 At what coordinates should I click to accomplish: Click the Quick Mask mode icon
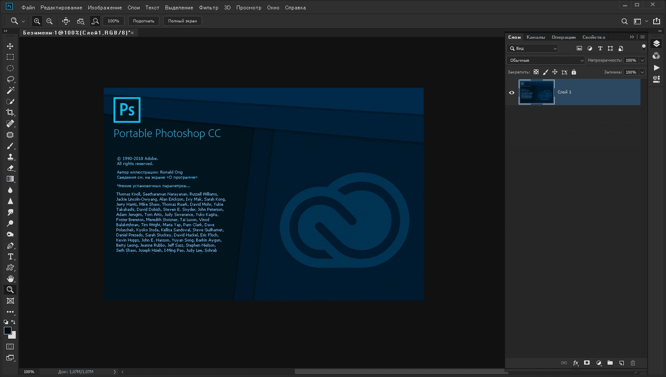10,347
